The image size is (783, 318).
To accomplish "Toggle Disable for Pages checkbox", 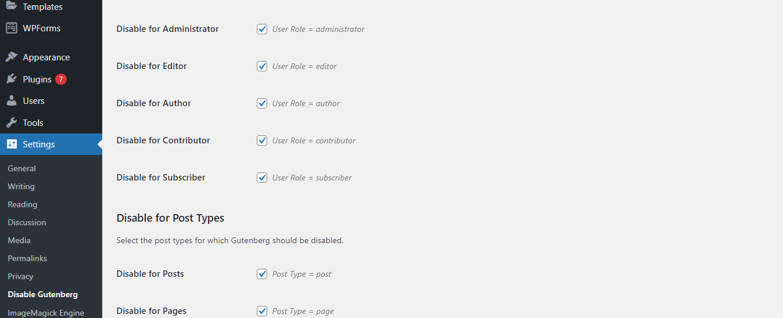I will coord(262,310).
